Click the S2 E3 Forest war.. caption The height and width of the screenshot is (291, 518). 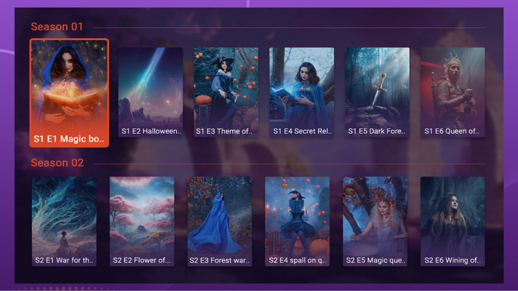coord(220,261)
